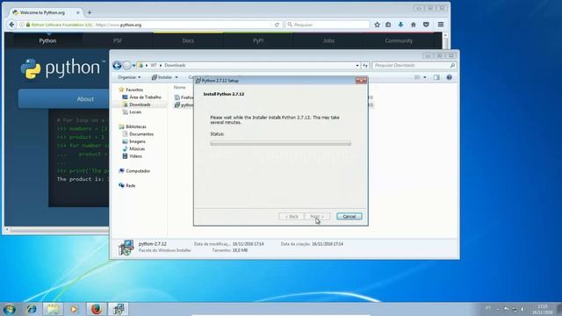Open a new Firefox tab
The image size is (562, 316).
[90, 12]
